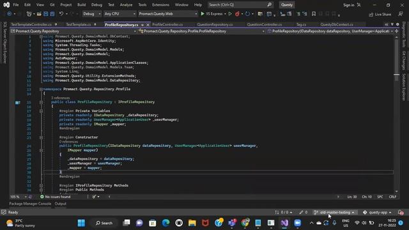Click the Open File folder icon
The image size is (409, 230).
(39, 14)
